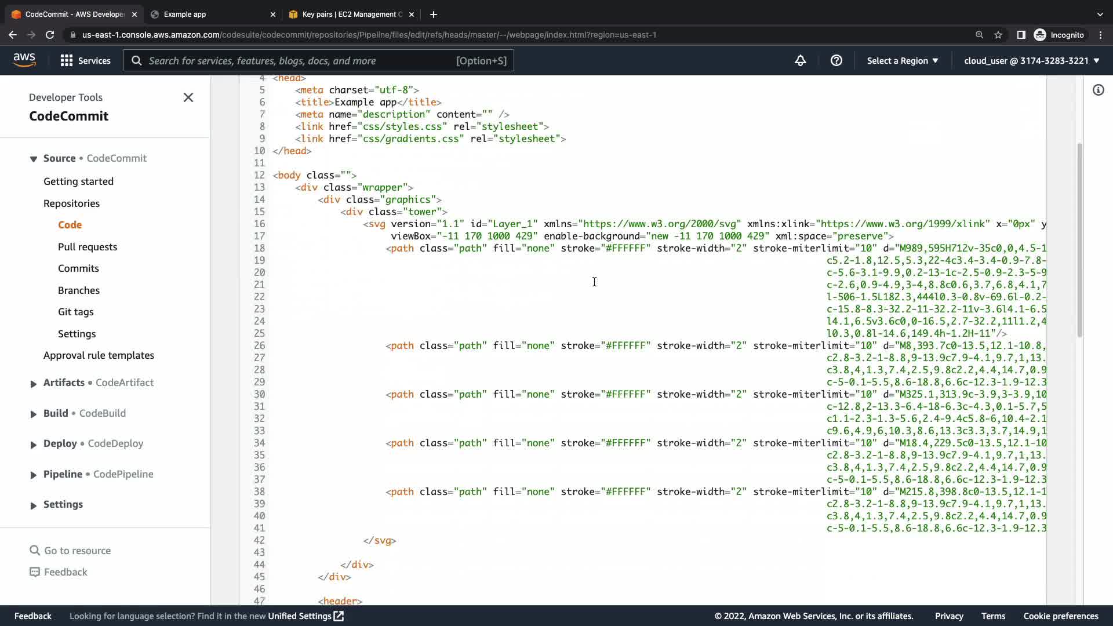Open the help question mark icon
Image resolution: width=1113 pixels, height=626 pixels.
pos(836,61)
